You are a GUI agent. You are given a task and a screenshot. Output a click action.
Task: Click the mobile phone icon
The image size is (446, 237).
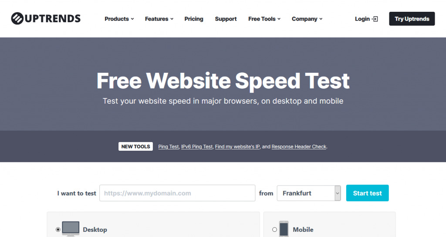[x=284, y=229]
